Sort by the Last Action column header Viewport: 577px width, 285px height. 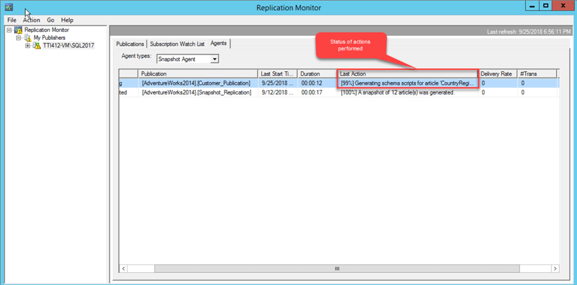(x=407, y=74)
